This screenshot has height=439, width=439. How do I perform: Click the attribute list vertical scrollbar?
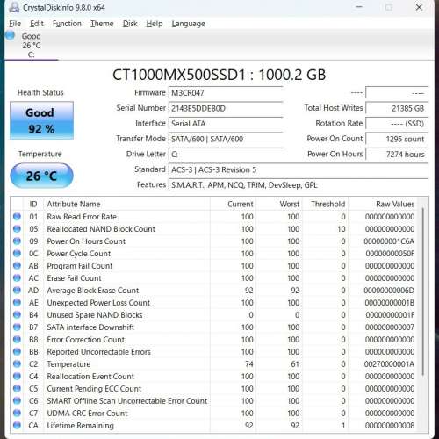tap(423, 291)
